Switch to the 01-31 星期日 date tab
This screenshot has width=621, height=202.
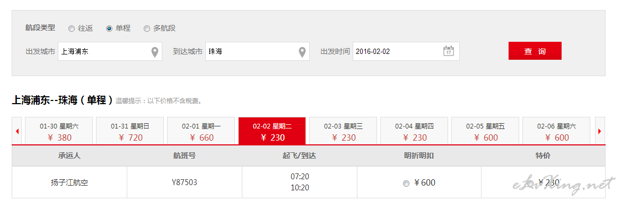pyautogui.click(x=130, y=131)
